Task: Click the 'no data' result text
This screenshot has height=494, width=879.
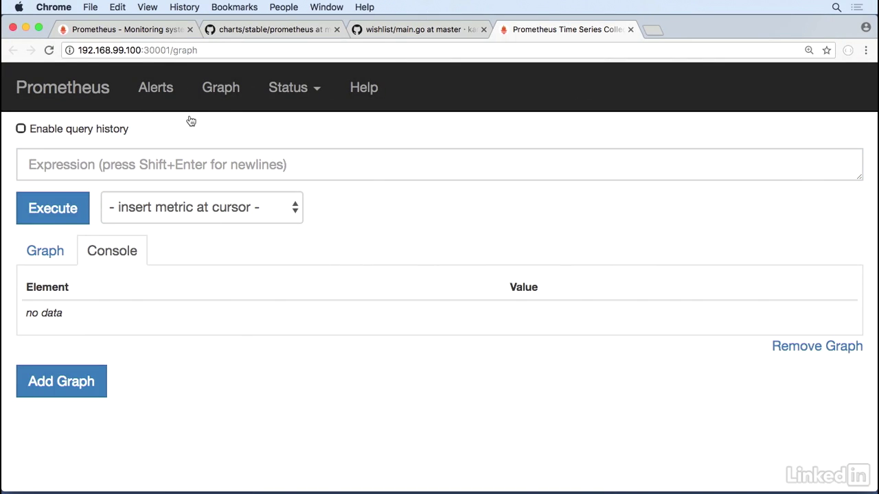Action: [x=44, y=313]
